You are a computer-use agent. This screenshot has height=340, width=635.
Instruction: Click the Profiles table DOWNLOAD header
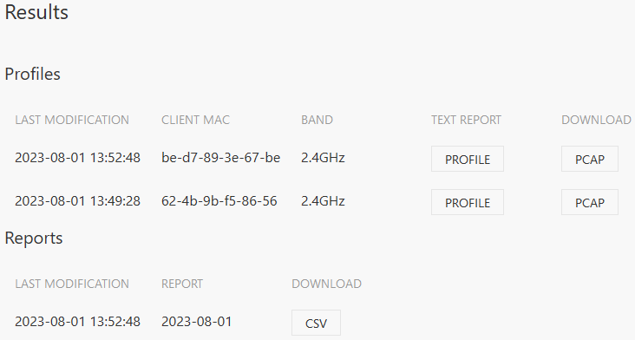(596, 120)
